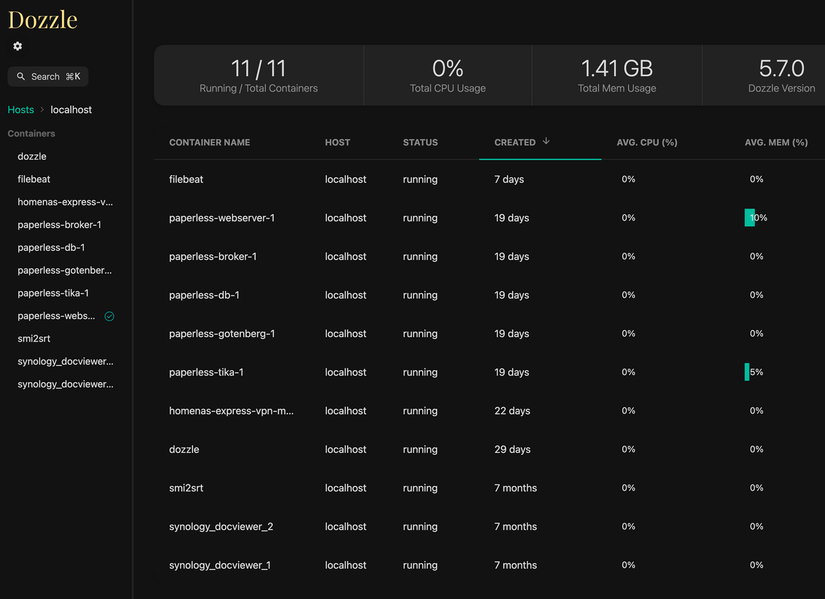Go to the Hosts breadcrumb link
The width and height of the screenshot is (825, 599).
pyautogui.click(x=21, y=109)
